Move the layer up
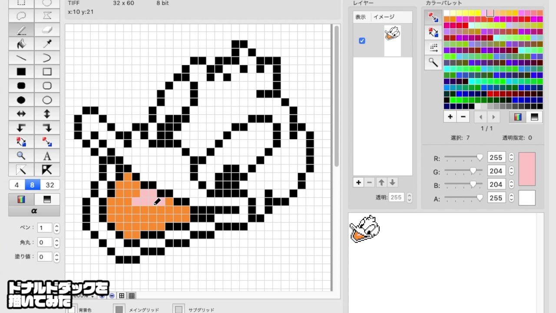556x313 pixels. coord(381,183)
